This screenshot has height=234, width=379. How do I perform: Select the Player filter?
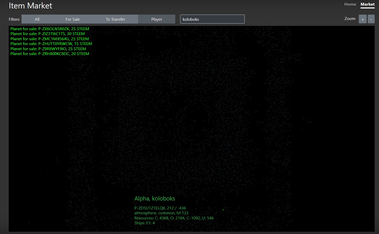157,19
